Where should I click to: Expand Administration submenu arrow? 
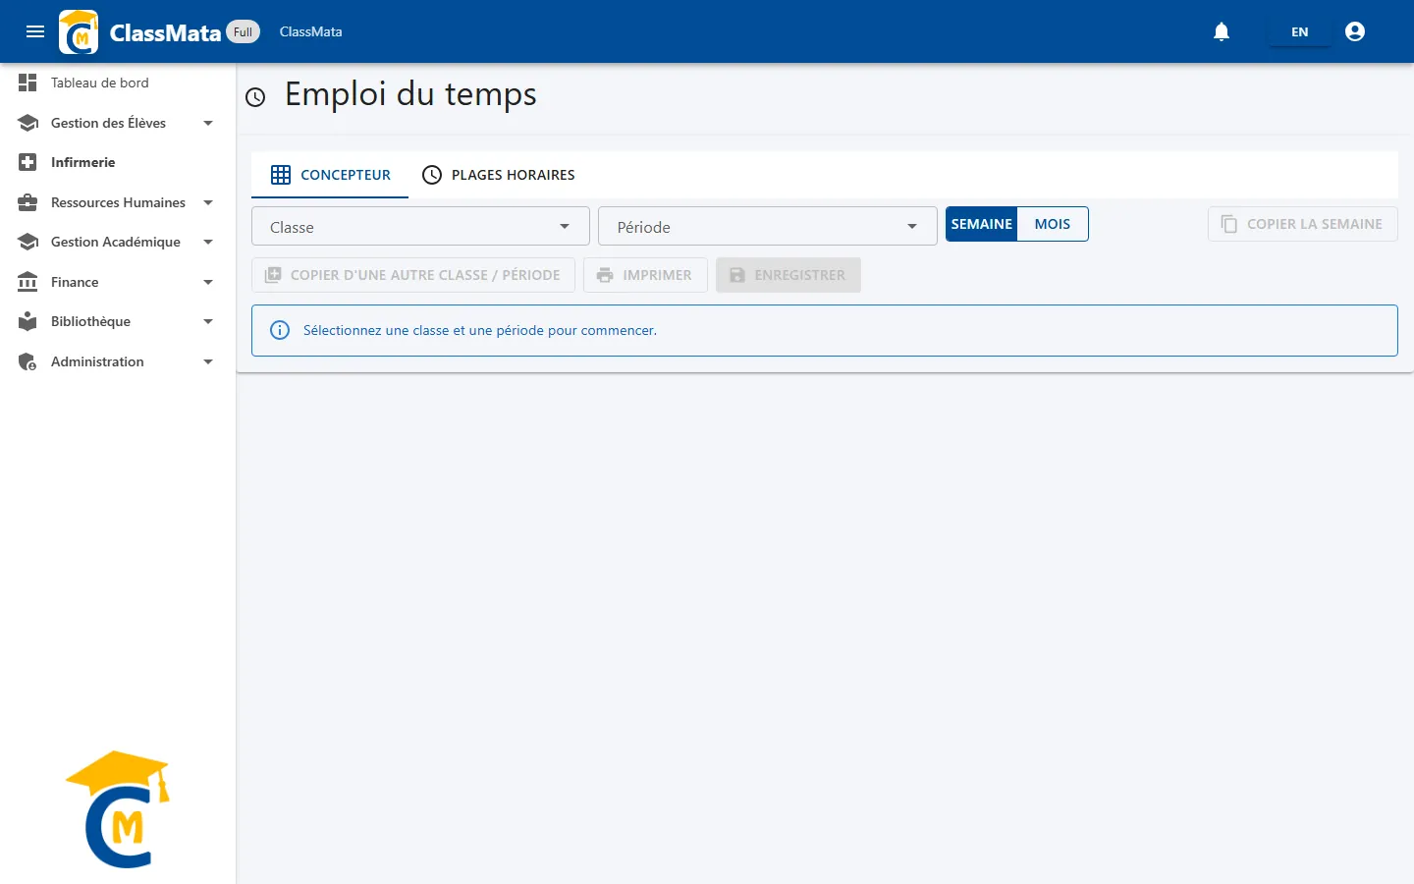208,361
